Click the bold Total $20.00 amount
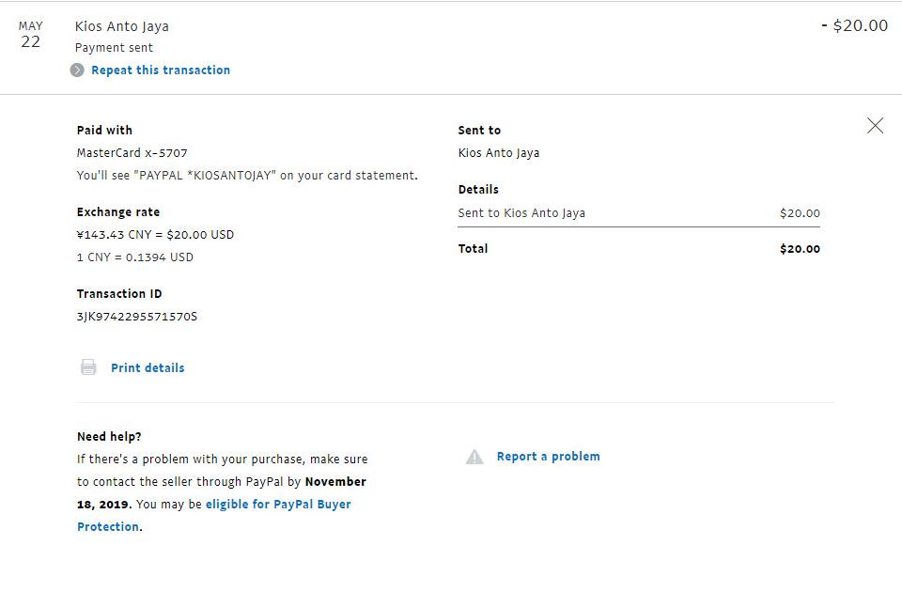 tap(801, 249)
